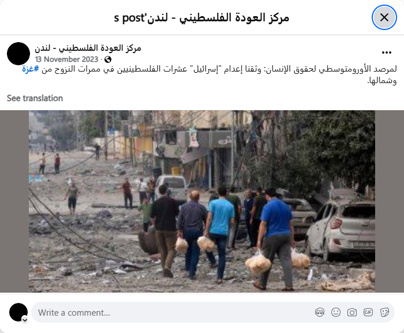Screen dimensions: 404x333
Task: Open the emoji picker in comment box
Action: (336, 312)
